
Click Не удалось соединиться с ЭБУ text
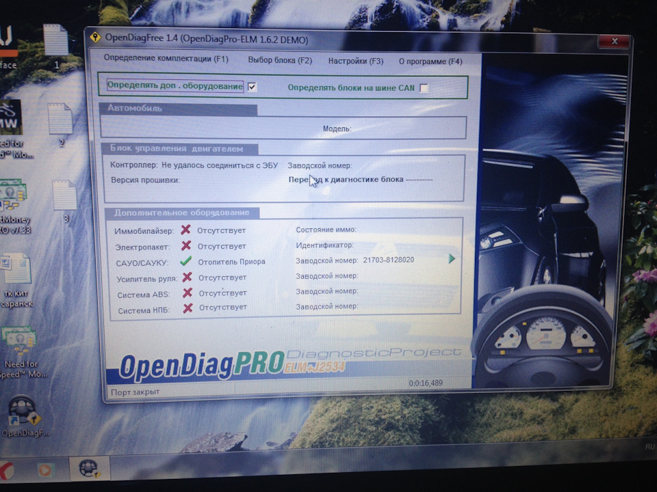[x=220, y=165]
